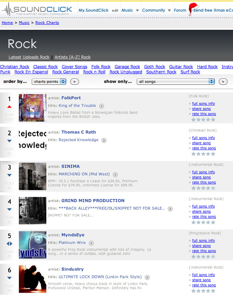The height and width of the screenshot is (298, 233).
Task: Select Rock General subgenre
Action: tap(66, 72)
